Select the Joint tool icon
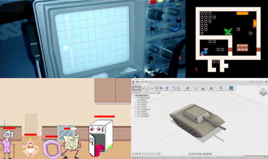The image size is (268, 159). click(179, 88)
